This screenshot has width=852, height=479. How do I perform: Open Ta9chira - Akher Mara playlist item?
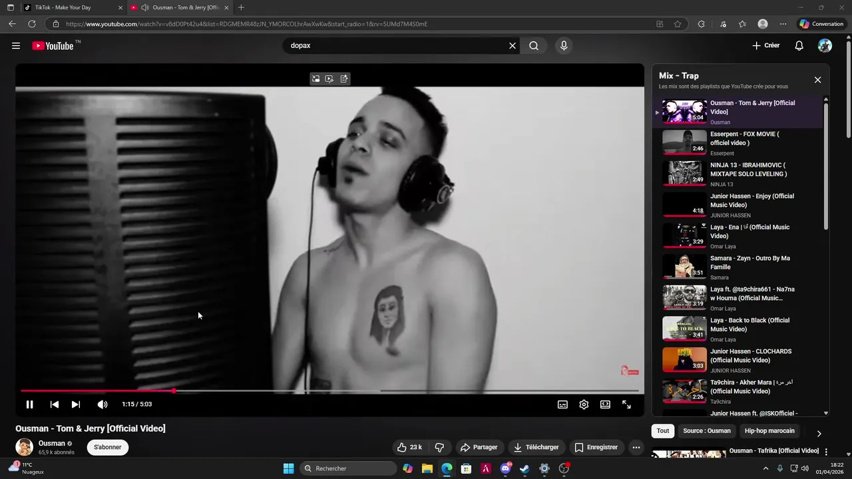coord(739,392)
